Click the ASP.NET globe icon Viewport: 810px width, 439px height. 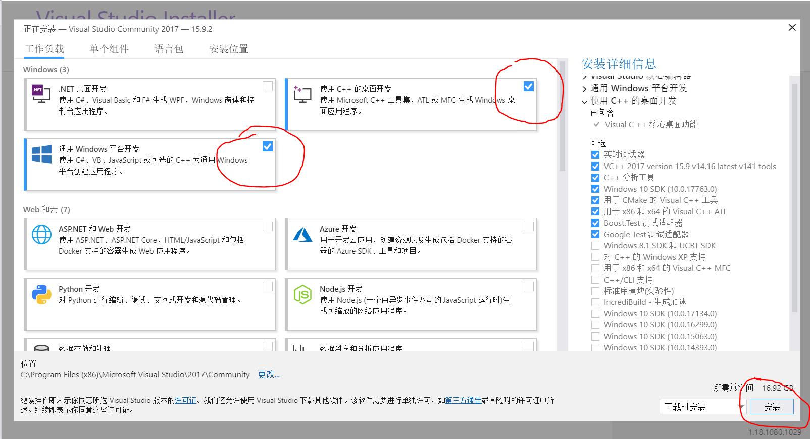pos(41,234)
